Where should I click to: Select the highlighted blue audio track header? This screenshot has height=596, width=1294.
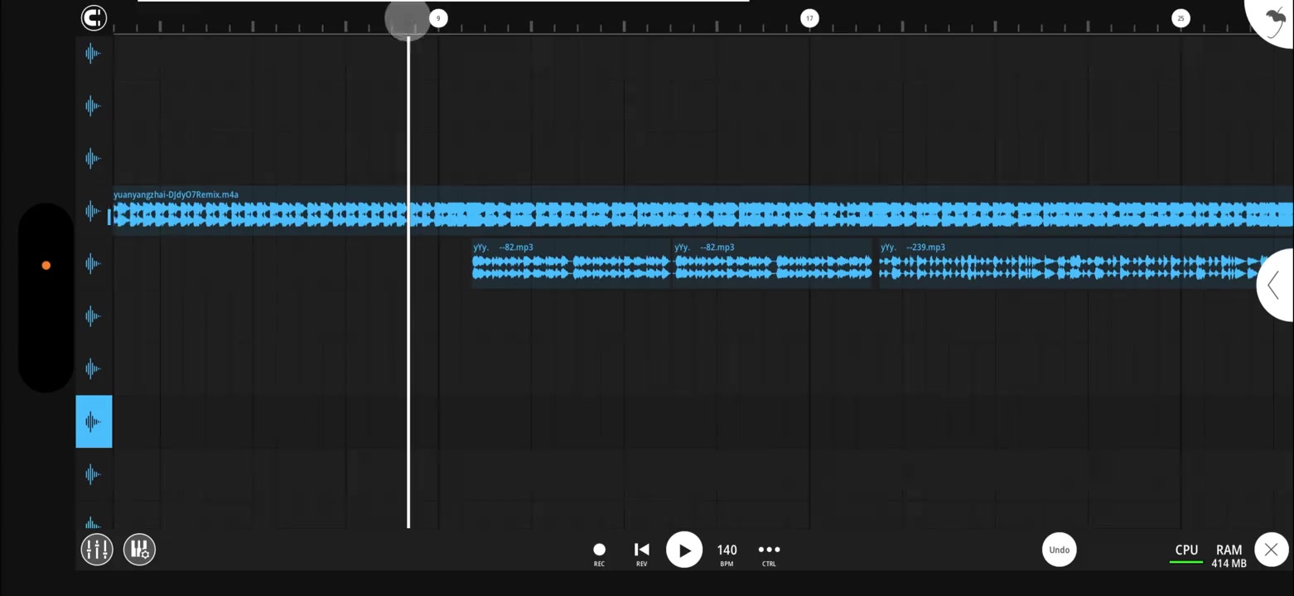point(94,421)
